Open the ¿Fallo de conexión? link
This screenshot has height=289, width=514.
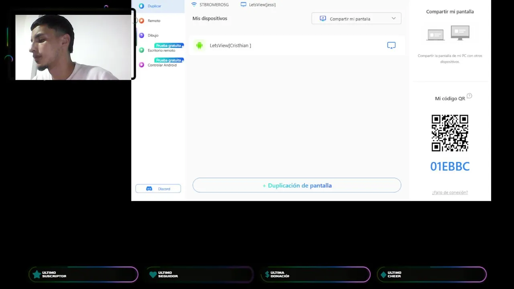pos(450,193)
